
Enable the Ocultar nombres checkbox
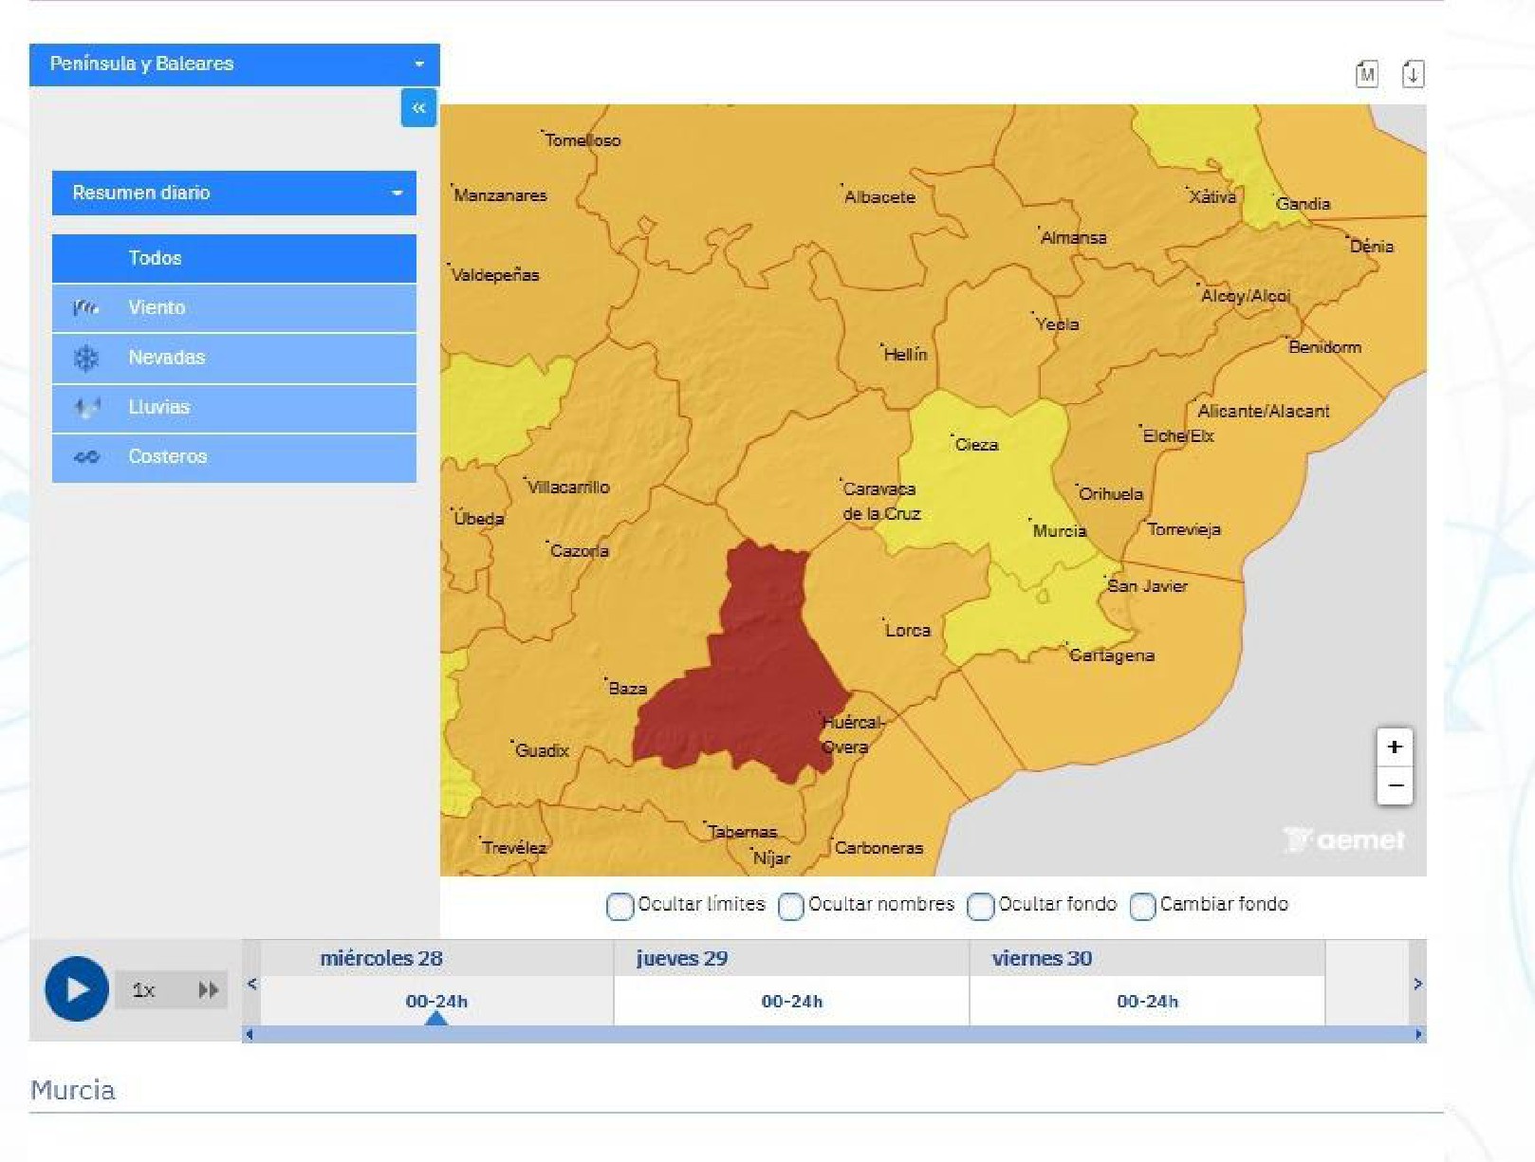pos(790,906)
